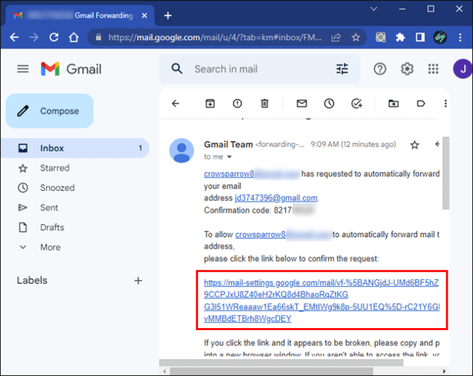Viewport: 473px width, 376px height.
Task: Open Google account avatar J
Action: pos(463,69)
